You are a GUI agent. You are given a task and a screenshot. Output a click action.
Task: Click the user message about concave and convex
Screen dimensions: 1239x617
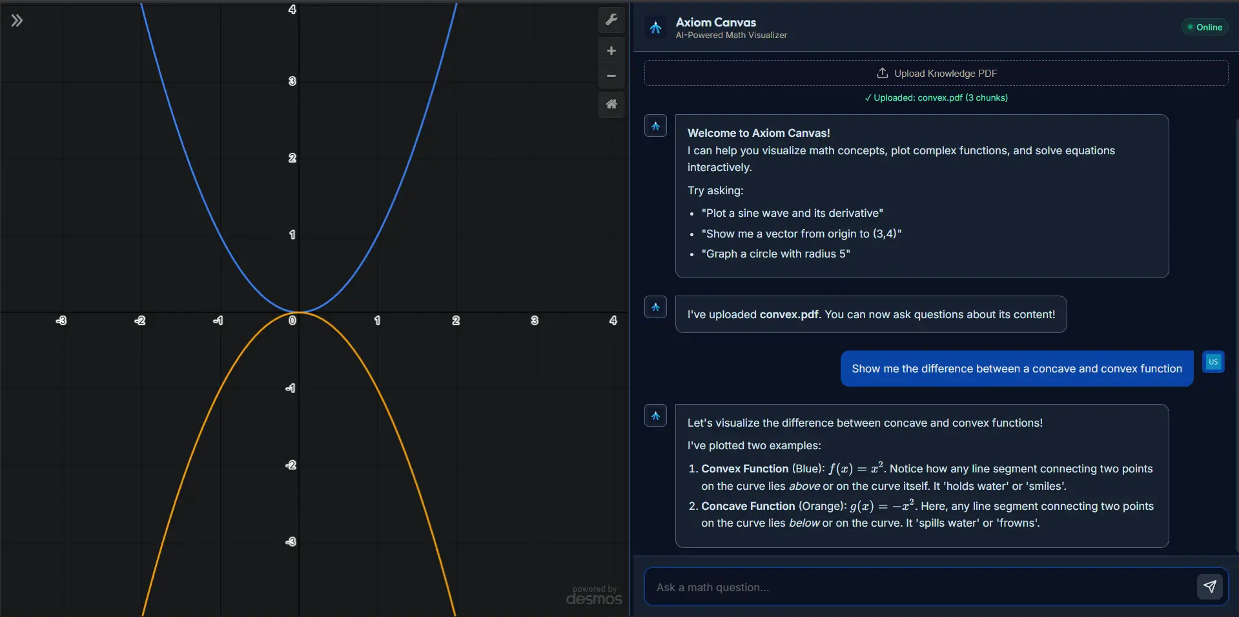click(1016, 369)
